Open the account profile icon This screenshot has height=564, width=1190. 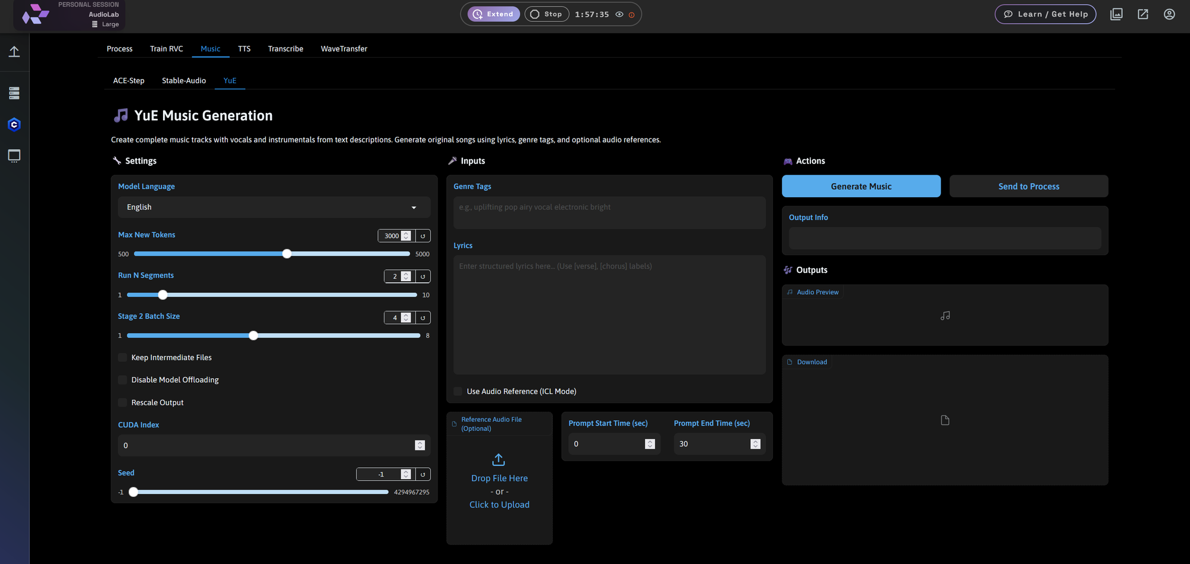pos(1169,14)
